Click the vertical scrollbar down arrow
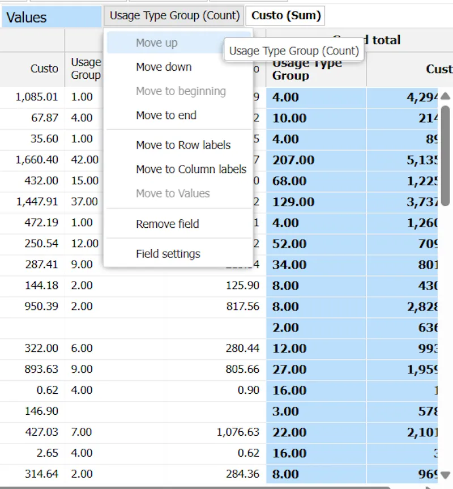 click(x=446, y=475)
